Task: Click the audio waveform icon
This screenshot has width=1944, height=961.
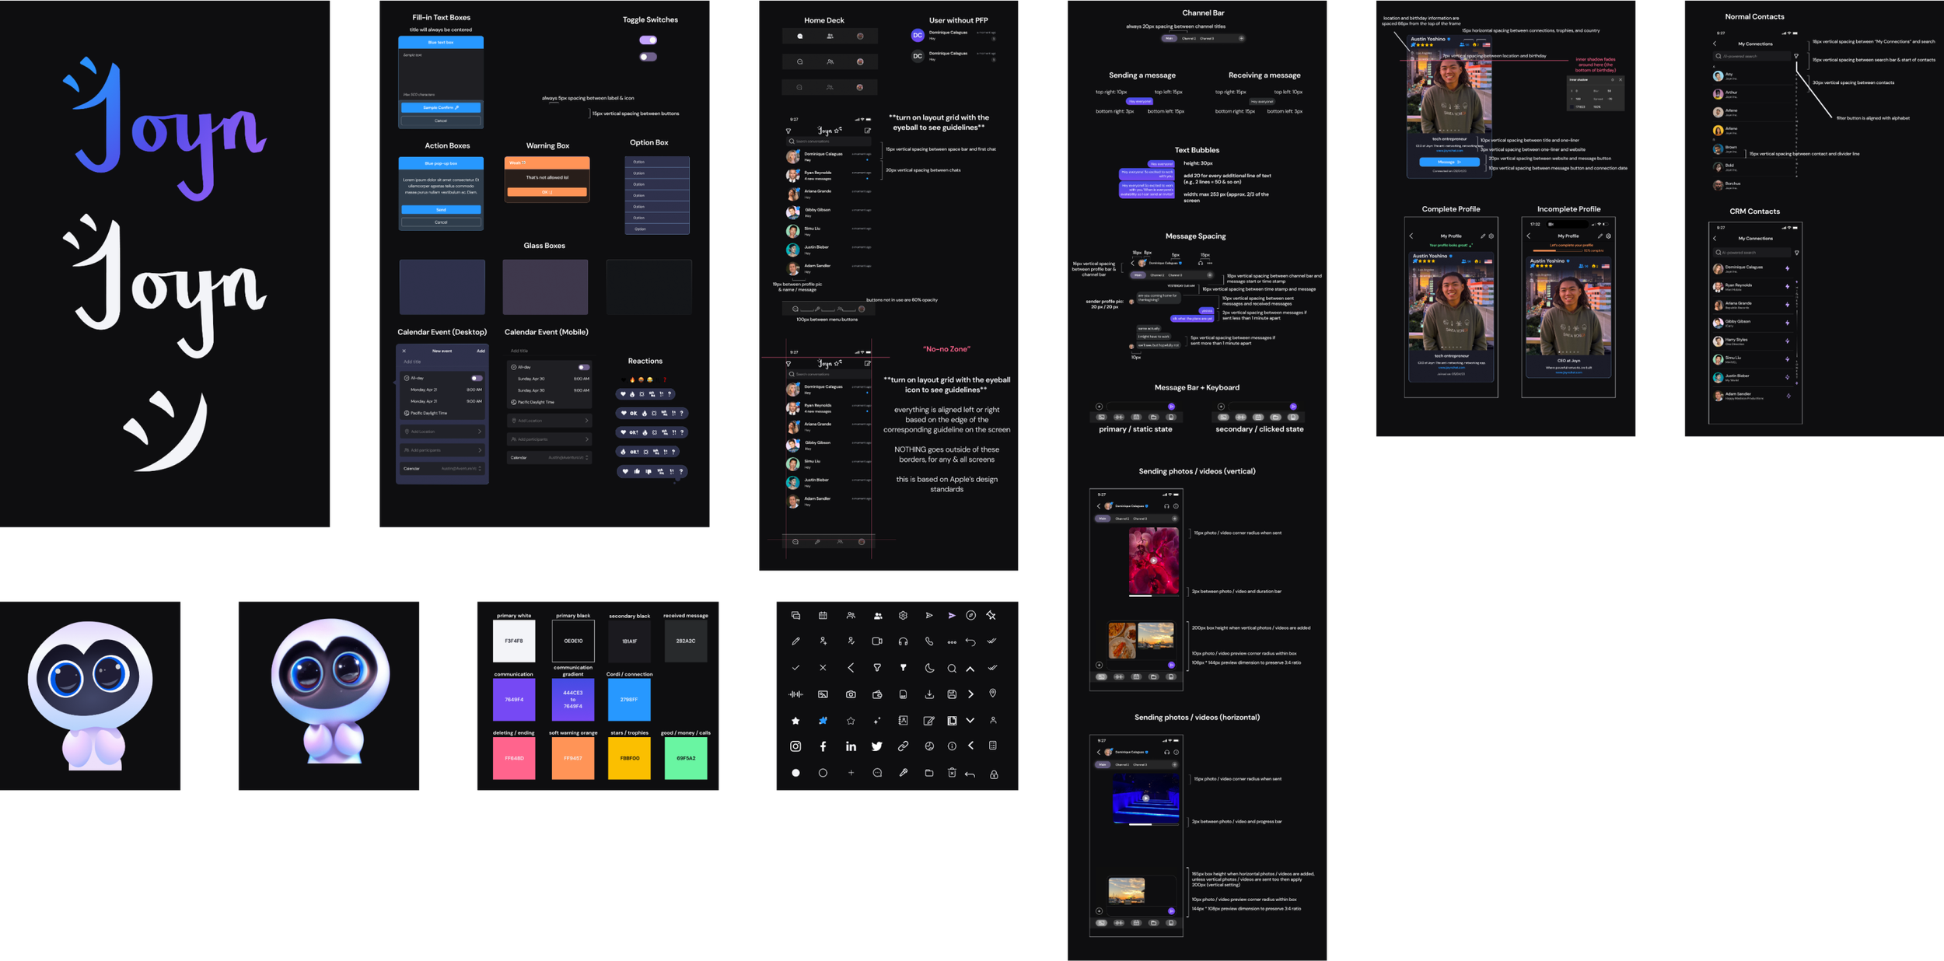Action: [x=795, y=694]
